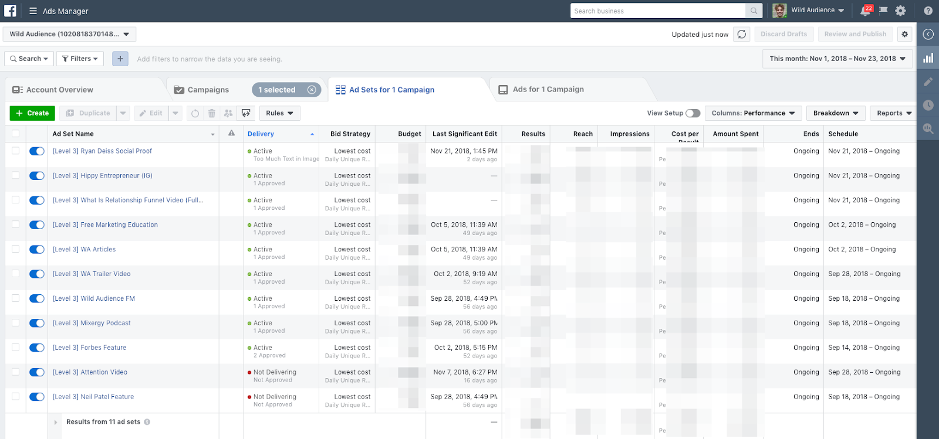Image resolution: width=939 pixels, height=439 pixels.
Task: Toggle the select-all checkbox in table header
Action: click(15, 134)
